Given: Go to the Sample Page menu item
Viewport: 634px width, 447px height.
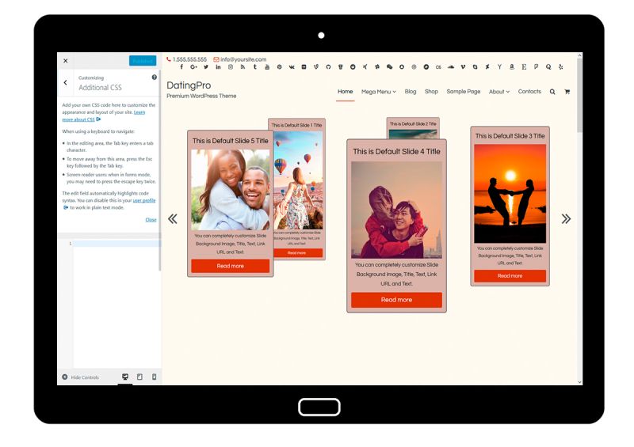Looking at the screenshot, I should point(464,92).
